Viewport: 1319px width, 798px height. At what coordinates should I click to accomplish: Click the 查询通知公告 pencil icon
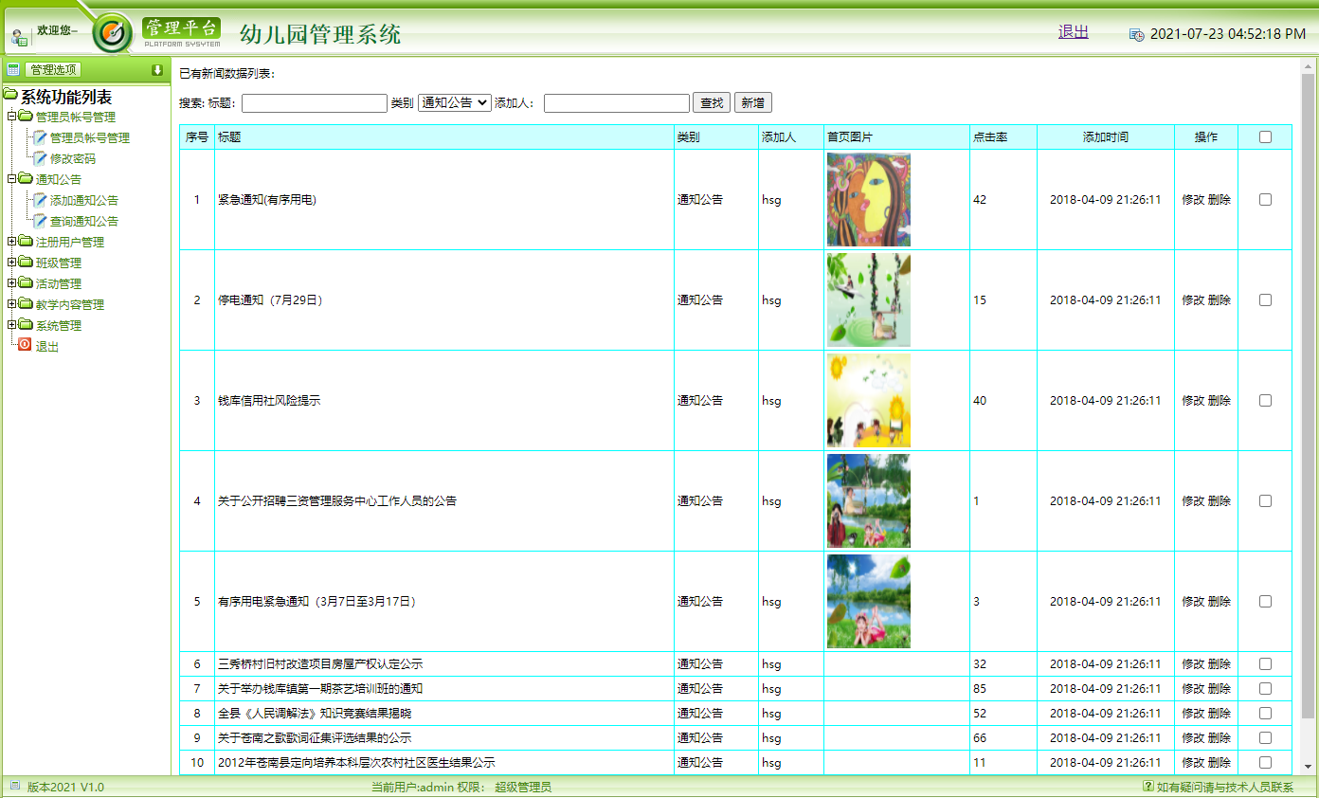tap(39, 221)
